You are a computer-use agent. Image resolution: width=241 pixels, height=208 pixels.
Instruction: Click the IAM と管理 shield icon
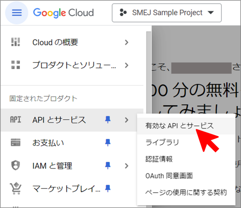pos(16,165)
